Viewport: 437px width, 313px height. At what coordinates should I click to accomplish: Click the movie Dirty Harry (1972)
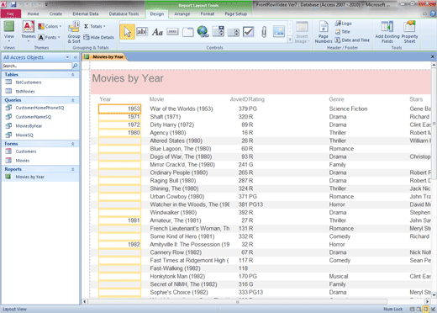coord(171,125)
